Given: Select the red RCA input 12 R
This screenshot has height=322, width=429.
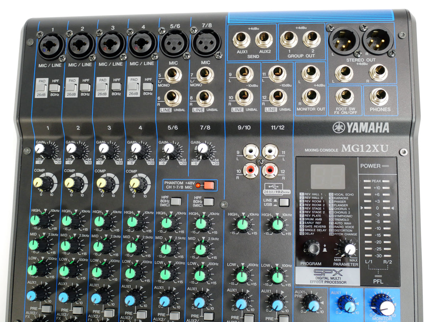Looking at the screenshot, I should (x=270, y=170).
